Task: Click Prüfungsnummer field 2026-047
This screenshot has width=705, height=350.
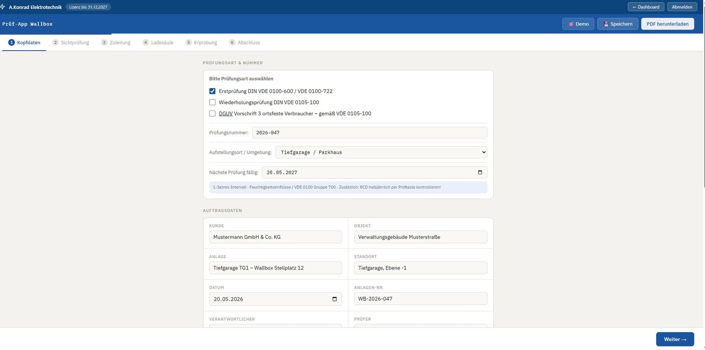Action: pyautogui.click(x=370, y=133)
